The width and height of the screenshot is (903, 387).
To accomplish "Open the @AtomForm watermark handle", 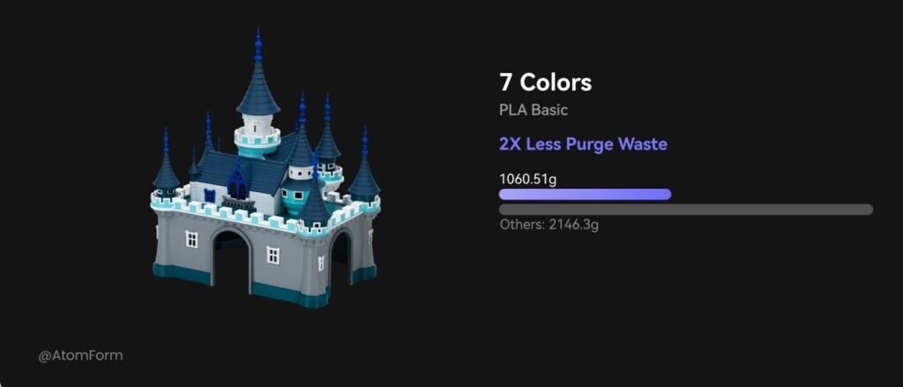I will pos(80,356).
